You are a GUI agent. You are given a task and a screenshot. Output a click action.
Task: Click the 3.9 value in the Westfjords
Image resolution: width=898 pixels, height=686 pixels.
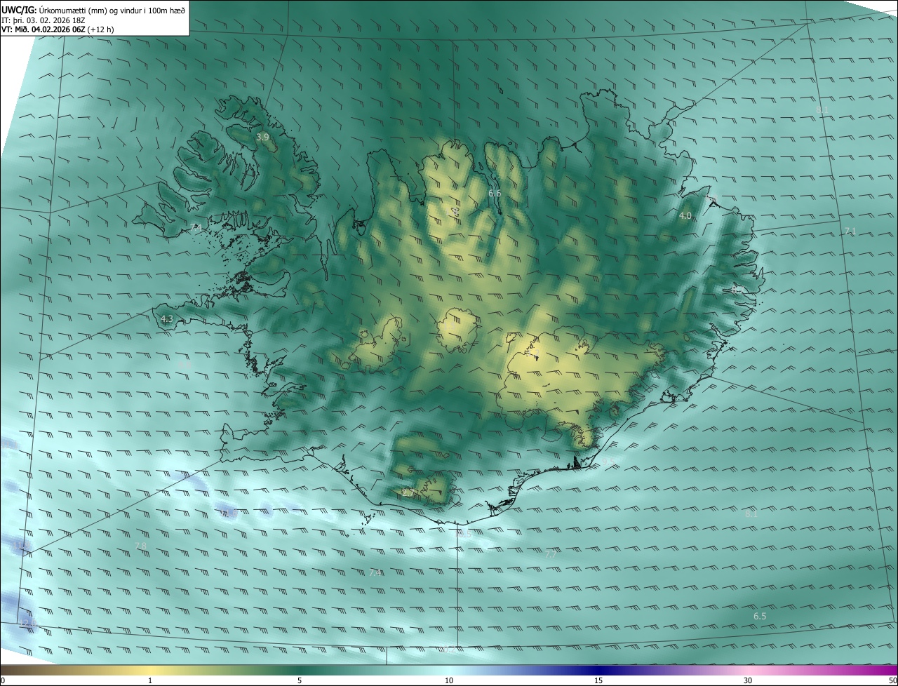262,137
